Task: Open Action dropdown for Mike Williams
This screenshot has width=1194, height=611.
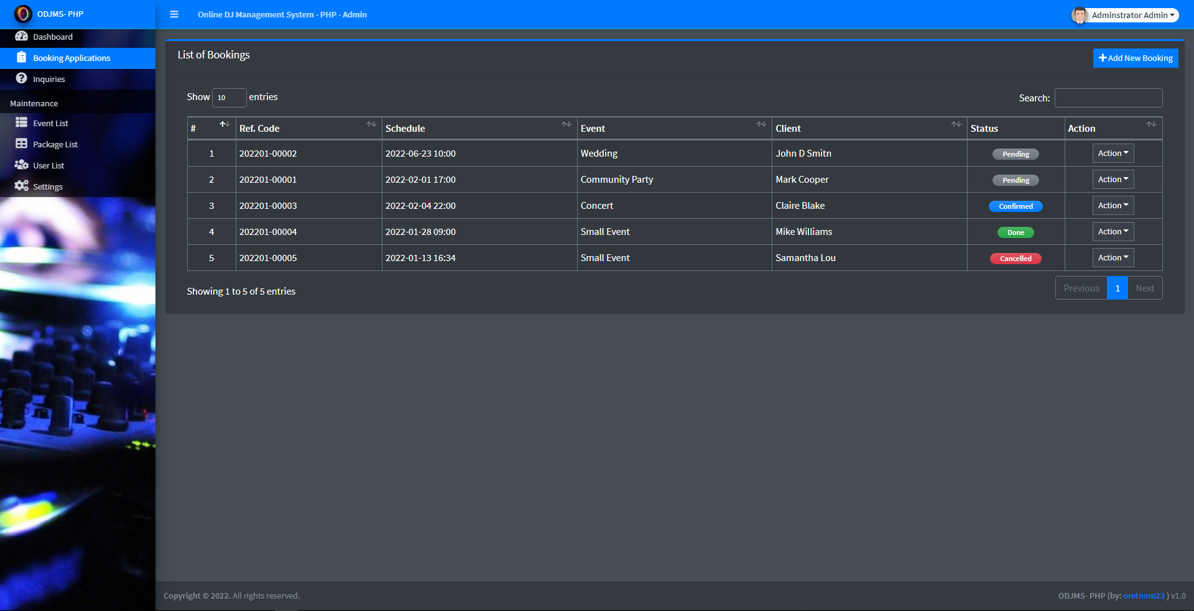Action: coord(1113,232)
